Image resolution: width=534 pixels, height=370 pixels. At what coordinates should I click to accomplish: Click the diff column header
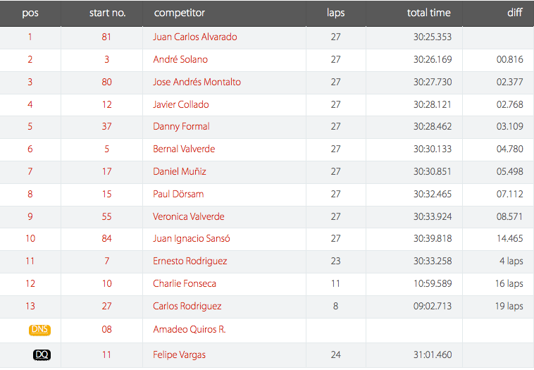(x=514, y=13)
